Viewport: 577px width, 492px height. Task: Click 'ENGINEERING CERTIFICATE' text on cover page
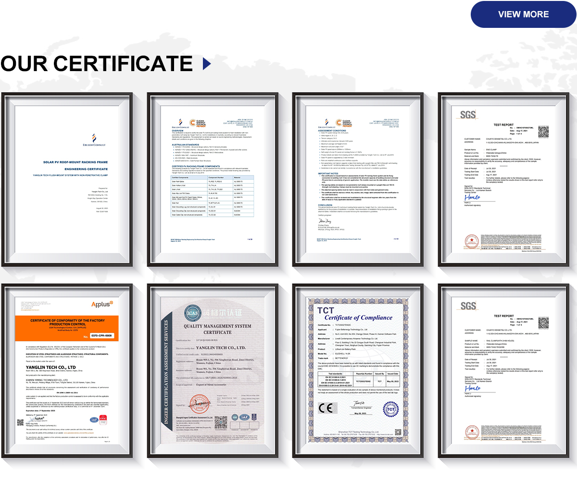87,169
